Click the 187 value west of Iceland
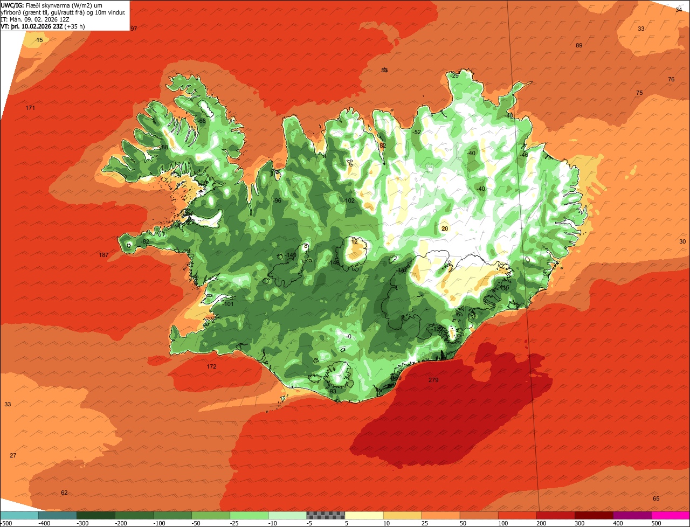The height and width of the screenshot is (527, 690). point(104,255)
